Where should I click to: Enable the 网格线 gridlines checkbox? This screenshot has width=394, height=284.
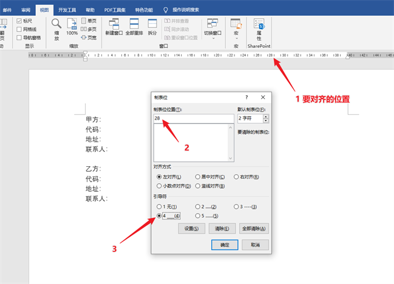[x=19, y=29]
